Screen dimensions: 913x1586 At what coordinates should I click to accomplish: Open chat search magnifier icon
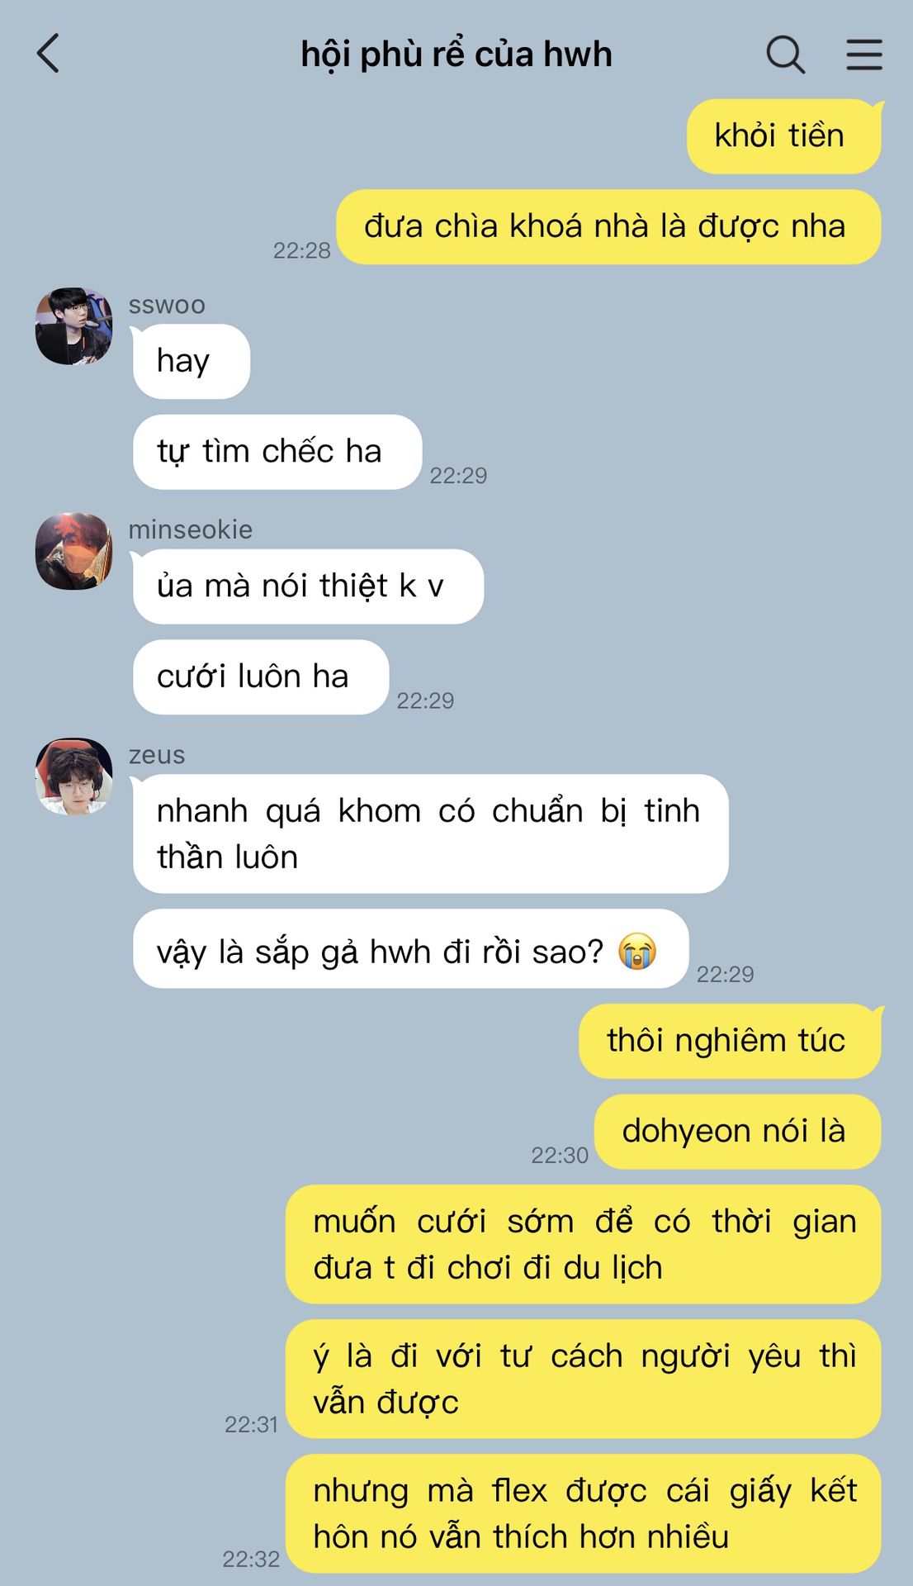[785, 55]
